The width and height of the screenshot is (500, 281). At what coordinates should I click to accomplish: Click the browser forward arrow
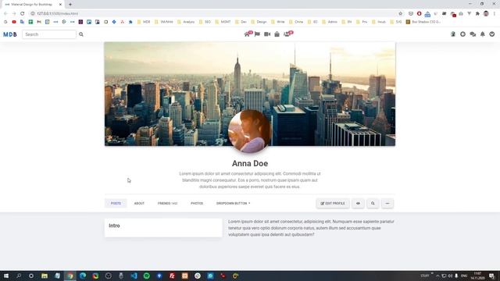pos(14,13)
